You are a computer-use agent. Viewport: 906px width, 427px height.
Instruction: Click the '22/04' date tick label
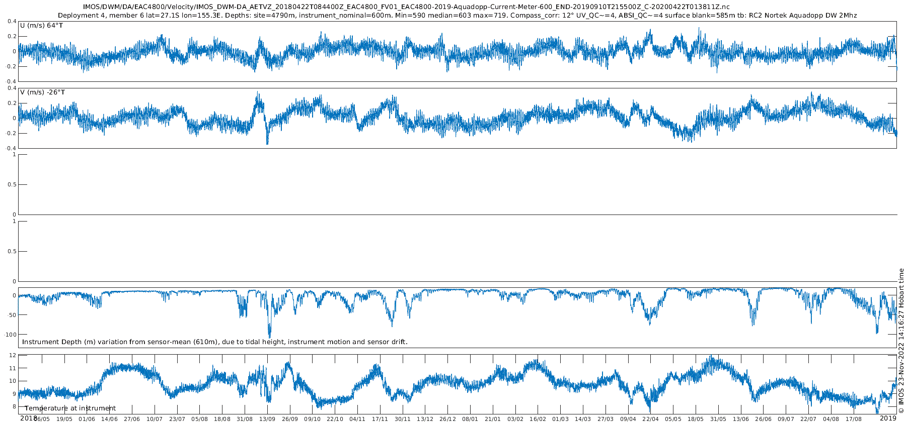point(651,419)
